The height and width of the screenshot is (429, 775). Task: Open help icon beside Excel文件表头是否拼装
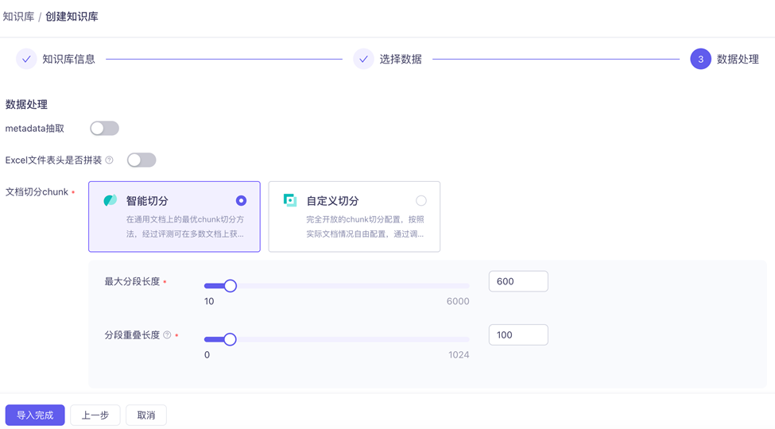click(x=109, y=160)
